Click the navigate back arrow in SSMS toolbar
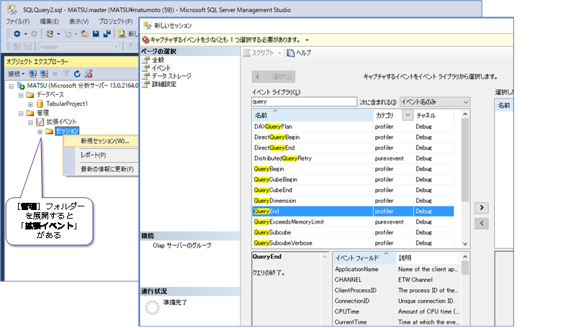 [17, 34]
